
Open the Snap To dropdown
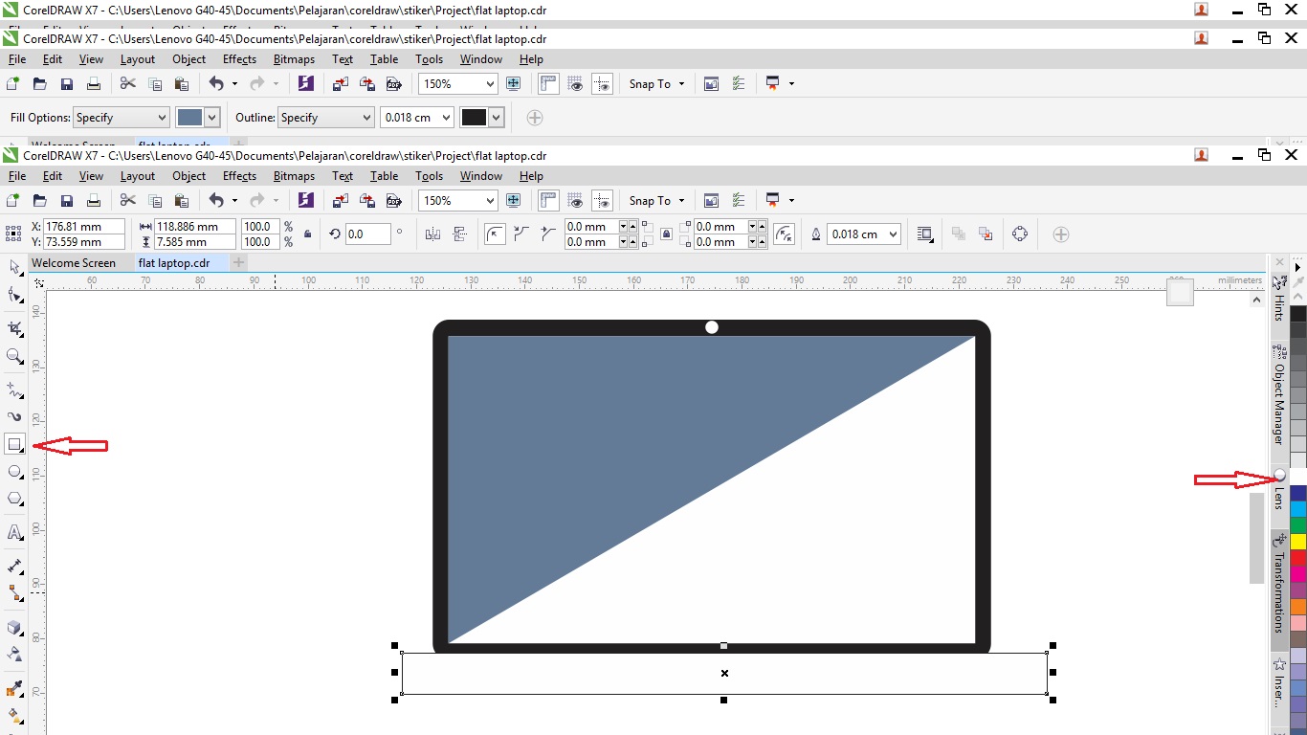pos(656,200)
